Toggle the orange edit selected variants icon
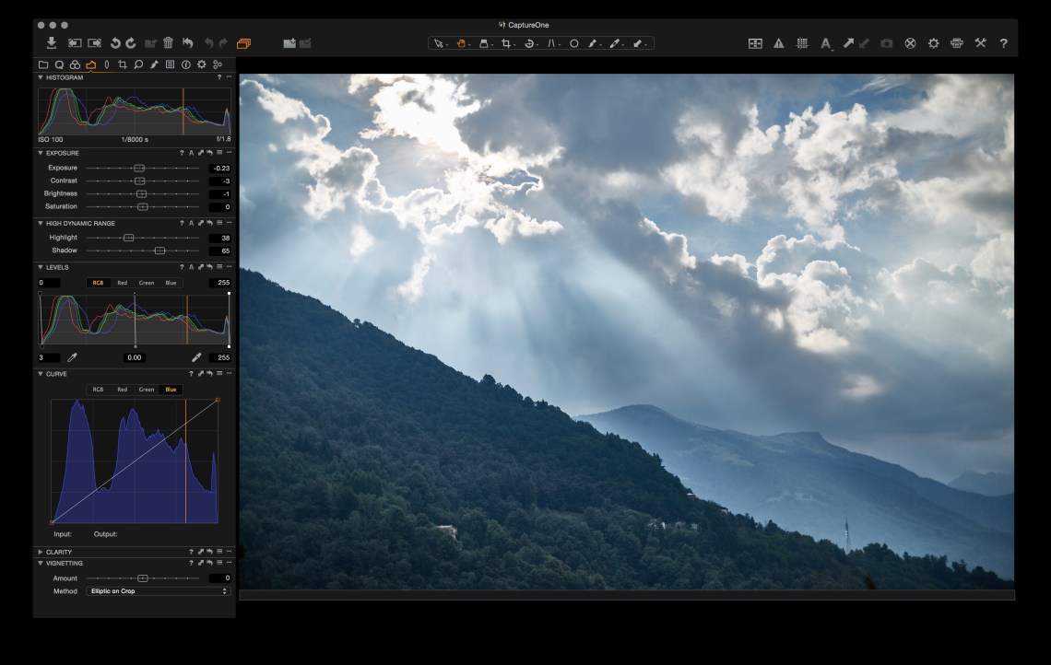The height and width of the screenshot is (665, 1051). click(243, 43)
